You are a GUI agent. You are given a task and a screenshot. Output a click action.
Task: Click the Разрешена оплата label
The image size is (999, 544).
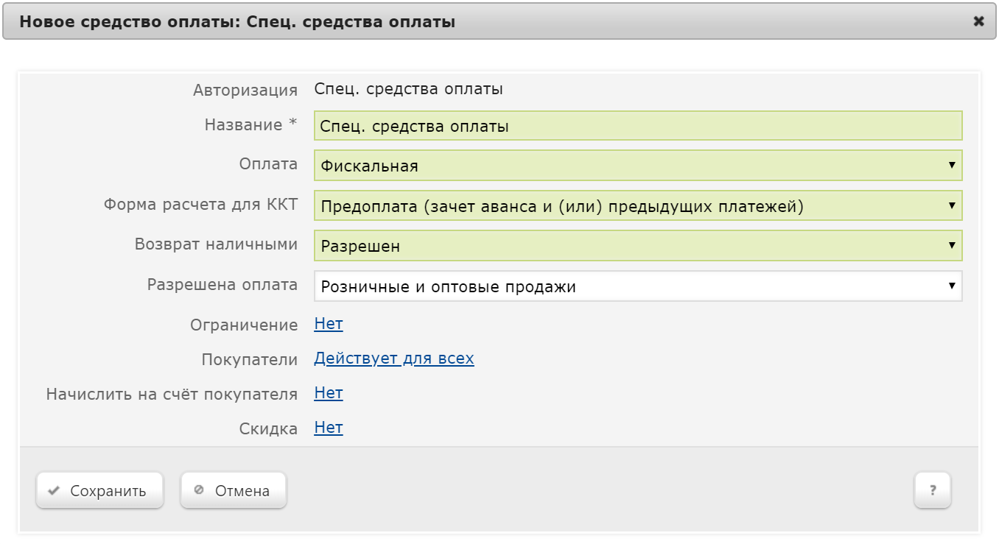[x=222, y=285]
